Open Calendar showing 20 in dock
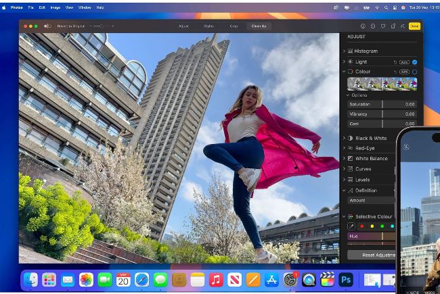 (123, 280)
